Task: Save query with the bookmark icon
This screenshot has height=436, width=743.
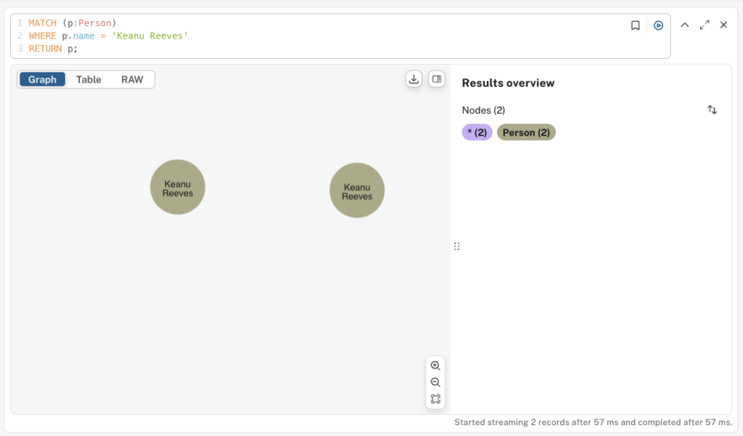Action: (636, 25)
